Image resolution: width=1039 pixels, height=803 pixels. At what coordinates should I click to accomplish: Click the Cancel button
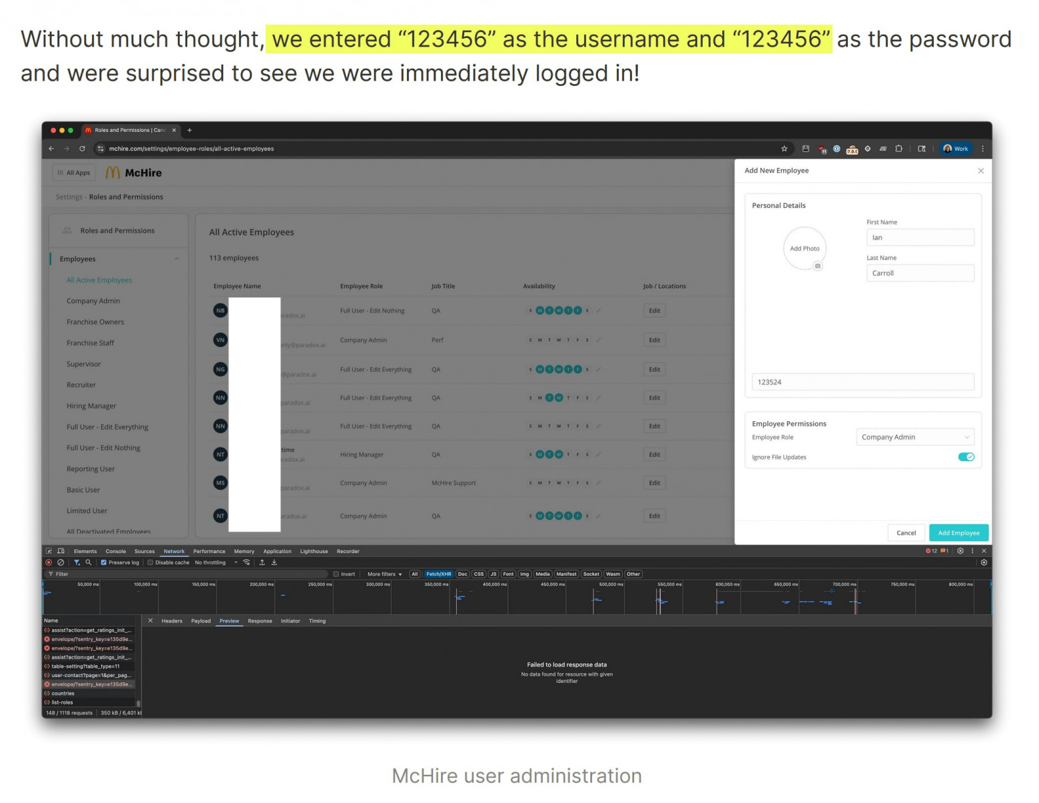(906, 532)
